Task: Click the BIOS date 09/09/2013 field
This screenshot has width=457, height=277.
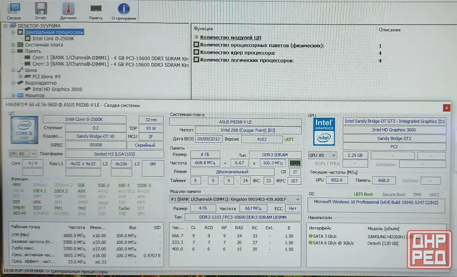Action: click(209, 139)
